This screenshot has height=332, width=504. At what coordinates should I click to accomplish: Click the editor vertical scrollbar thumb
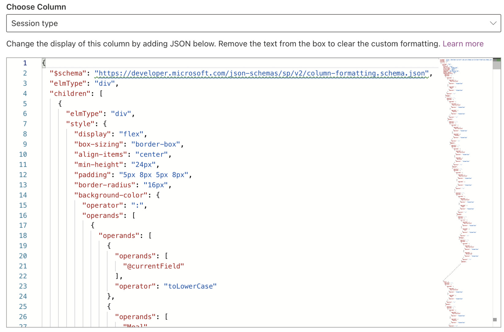coord(497,64)
